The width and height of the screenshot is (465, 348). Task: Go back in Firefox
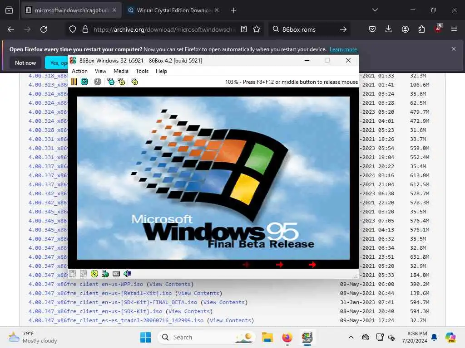11,29
